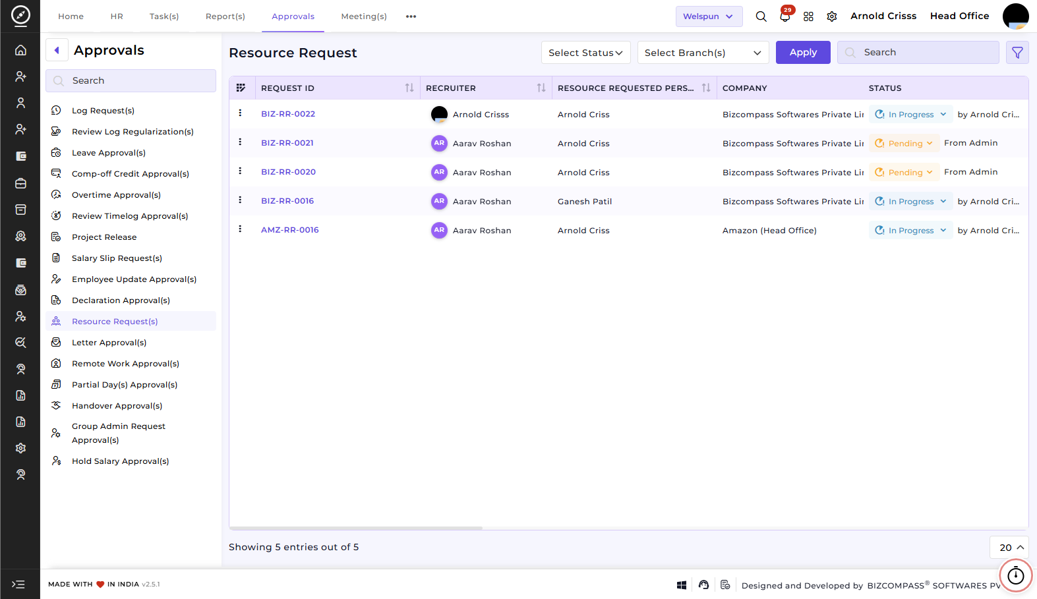
Task: Open row actions for BIZ-RR-0021
Action: pyautogui.click(x=240, y=142)
